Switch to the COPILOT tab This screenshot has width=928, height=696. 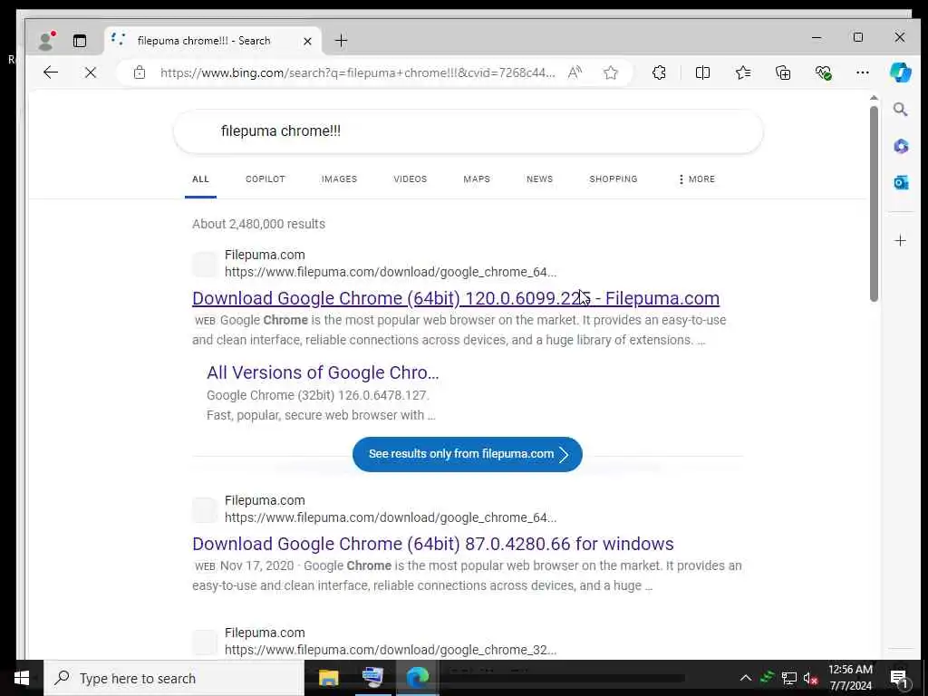click(266, 179)
